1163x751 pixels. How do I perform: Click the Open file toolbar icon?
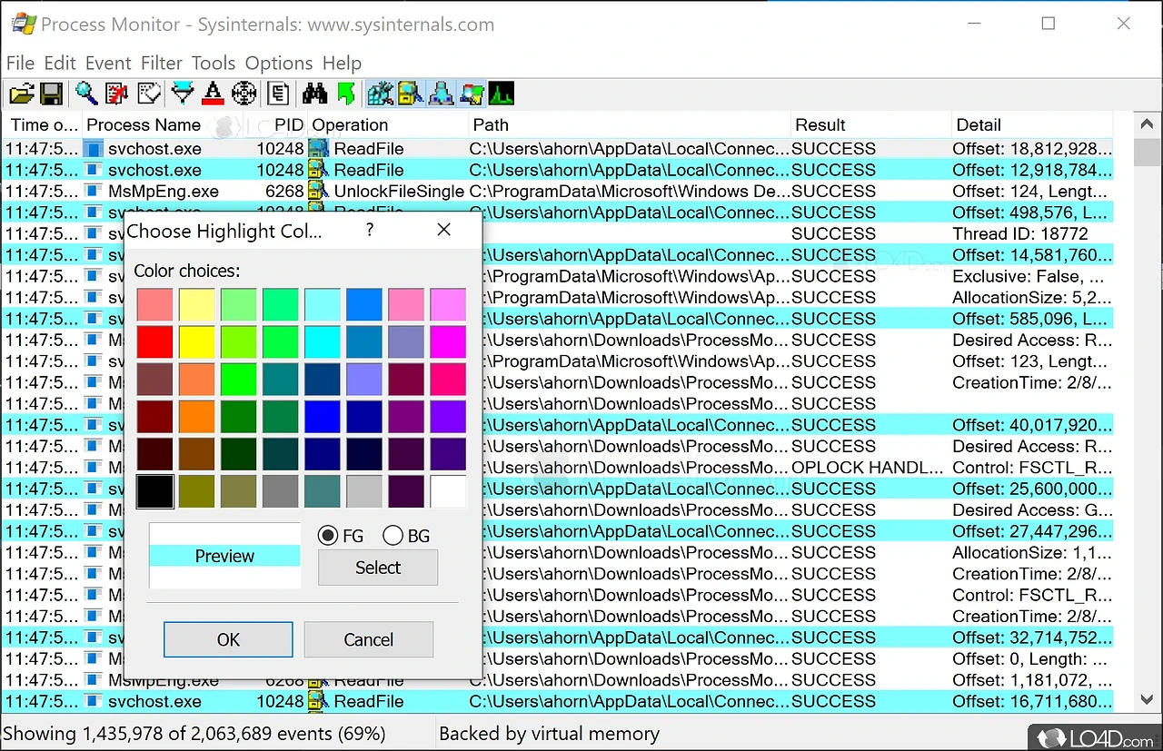pos(21,93)
